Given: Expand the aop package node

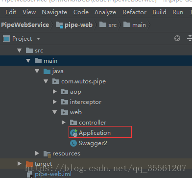Looking at the screenshot, I should (x=55, y=92).
